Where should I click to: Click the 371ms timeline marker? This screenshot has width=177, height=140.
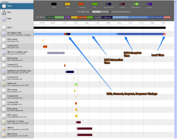[x=42, y=23]
